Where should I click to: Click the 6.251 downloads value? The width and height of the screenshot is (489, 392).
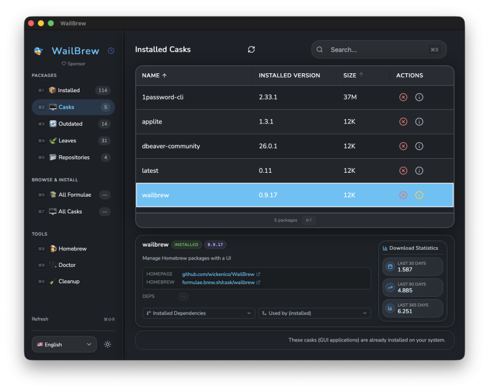[x=405, y=311]
